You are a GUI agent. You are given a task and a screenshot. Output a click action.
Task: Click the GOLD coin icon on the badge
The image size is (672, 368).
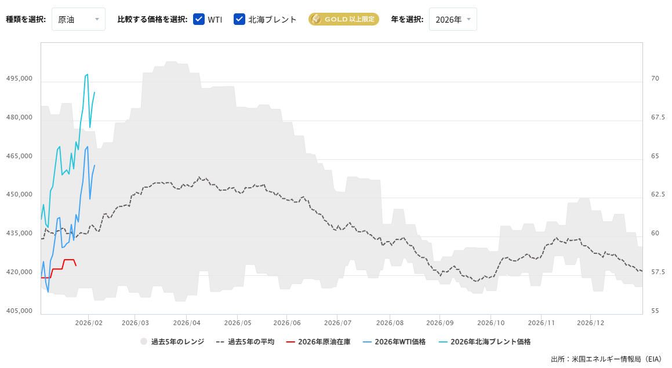[317, 19]
